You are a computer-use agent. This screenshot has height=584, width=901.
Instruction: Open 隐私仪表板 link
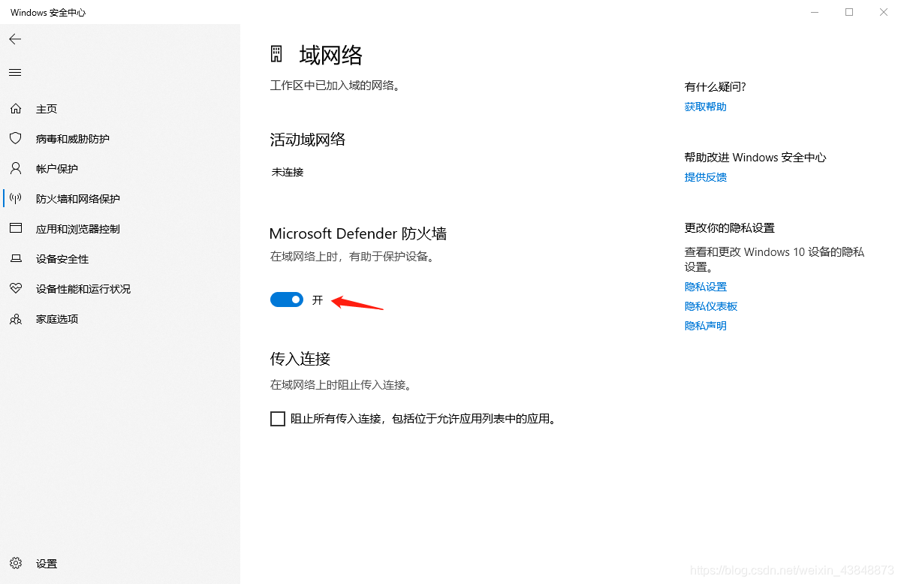pos(710,306)
